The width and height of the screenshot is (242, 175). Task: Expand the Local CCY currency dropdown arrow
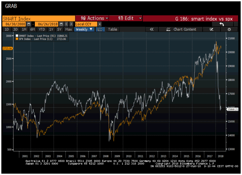coord(100,24)
